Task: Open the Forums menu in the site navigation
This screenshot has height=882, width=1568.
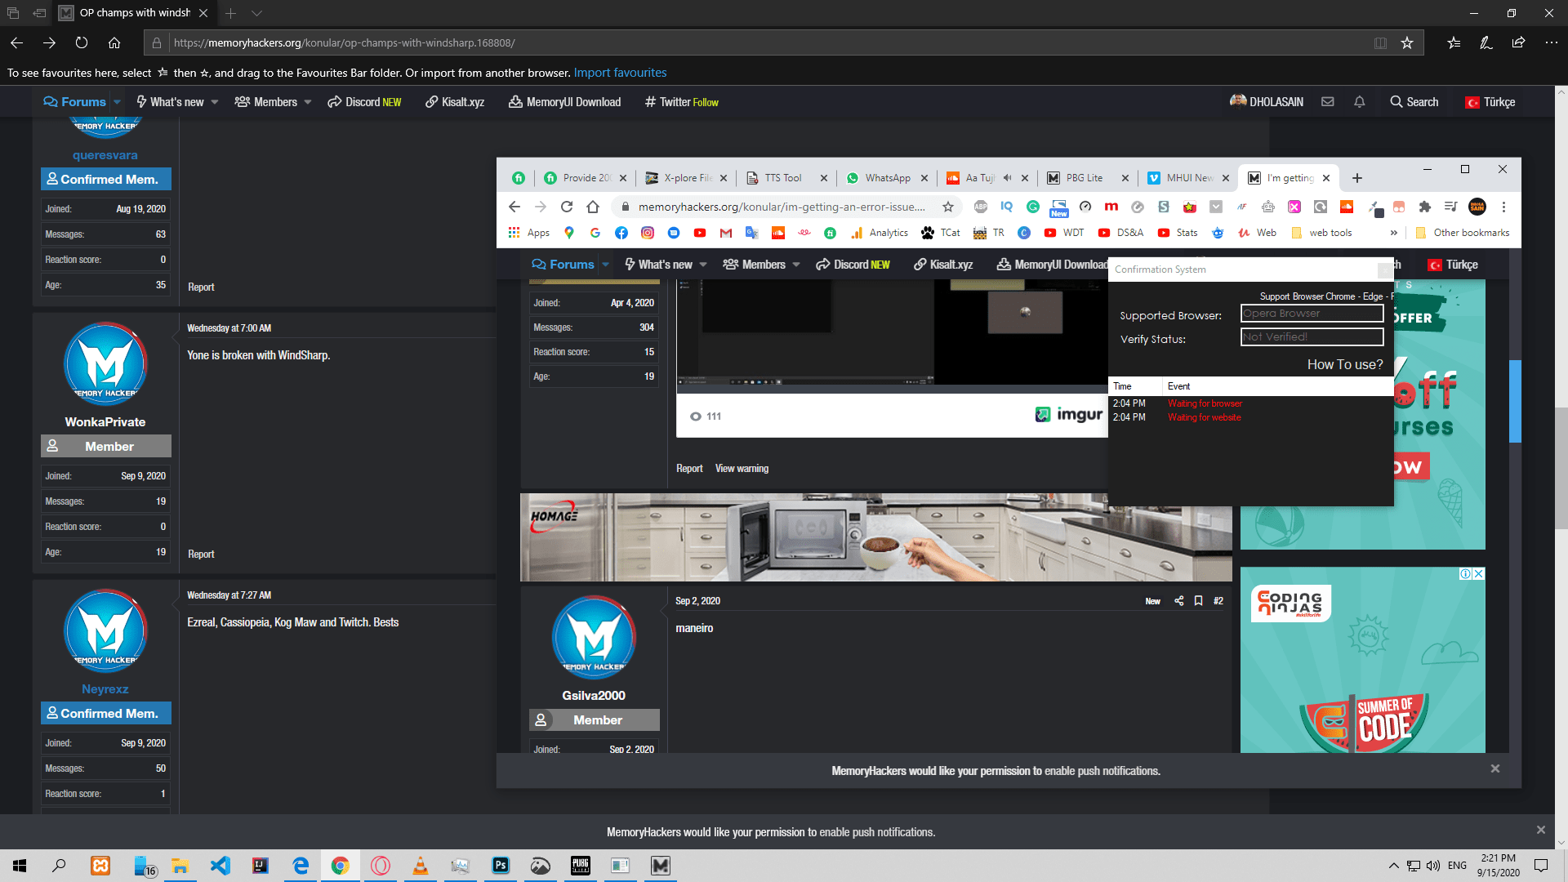Action: tap(75, 102)
